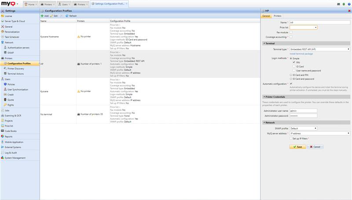Collapse the Printer Credentials section
Viewport: 352px width, 200px height.
click(x=264, y=97)
